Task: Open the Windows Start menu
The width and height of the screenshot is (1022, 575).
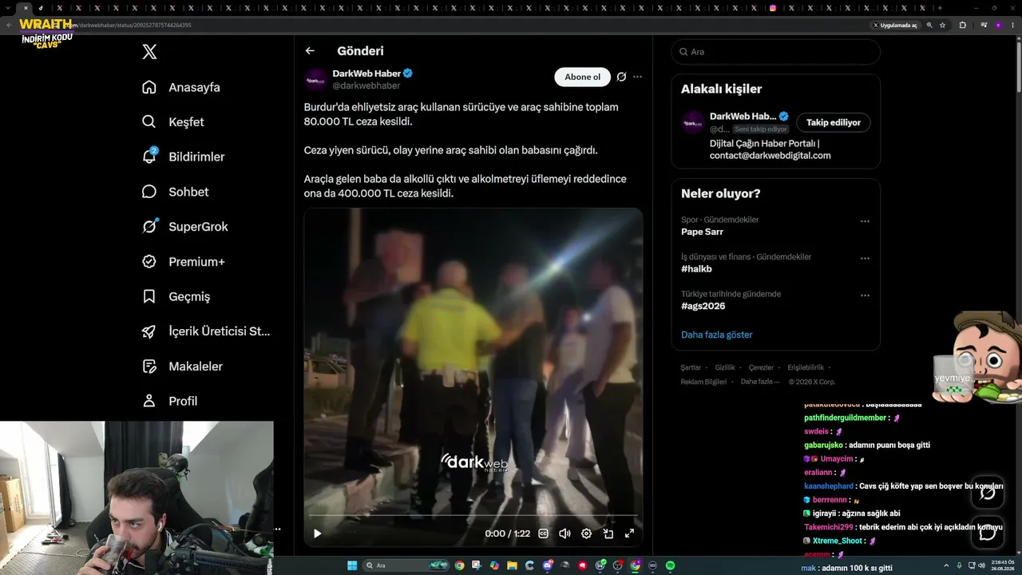Action: pos(352,565)
